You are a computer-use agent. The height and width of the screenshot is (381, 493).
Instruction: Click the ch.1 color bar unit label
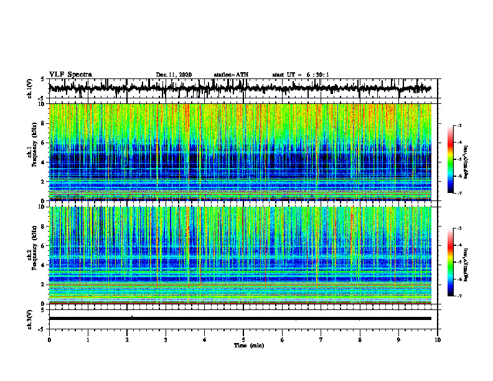point(466,162)
